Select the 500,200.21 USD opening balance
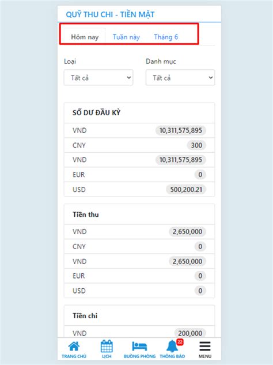The image size is (273, 365). point(186,190)
